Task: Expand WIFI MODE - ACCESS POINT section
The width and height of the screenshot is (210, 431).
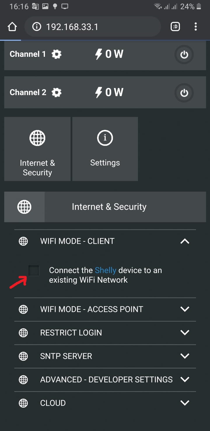Action: [105, 309]
